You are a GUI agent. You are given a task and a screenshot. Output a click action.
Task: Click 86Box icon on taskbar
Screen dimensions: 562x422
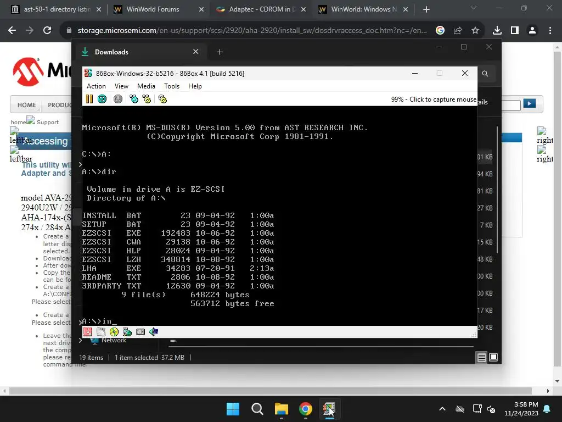pos(329,409)
